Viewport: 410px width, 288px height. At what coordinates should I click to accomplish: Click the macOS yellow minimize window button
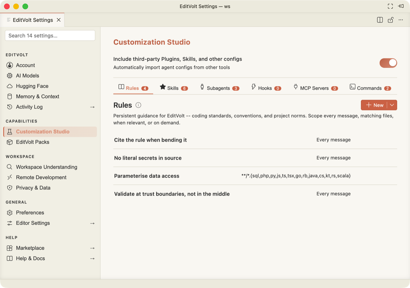pos(16,6)
